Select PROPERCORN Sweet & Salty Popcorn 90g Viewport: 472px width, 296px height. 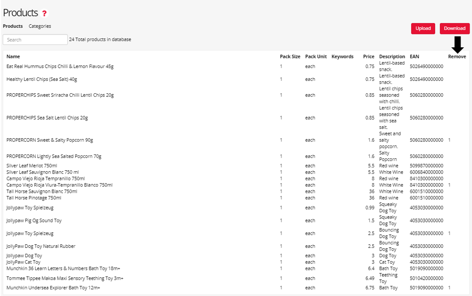50,140
